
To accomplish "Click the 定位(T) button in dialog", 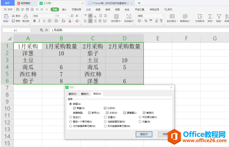I will (x=144, y=134).
